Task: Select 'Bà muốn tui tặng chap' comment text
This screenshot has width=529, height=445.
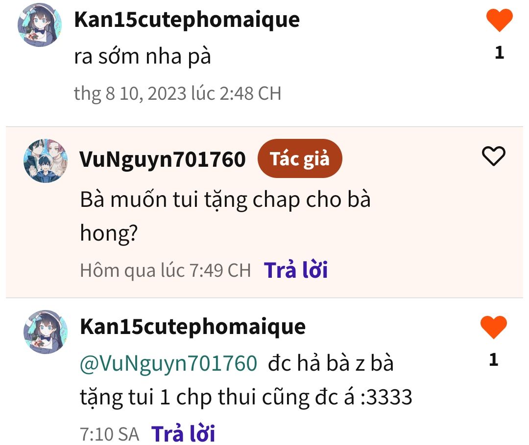Action: [225, 216]
